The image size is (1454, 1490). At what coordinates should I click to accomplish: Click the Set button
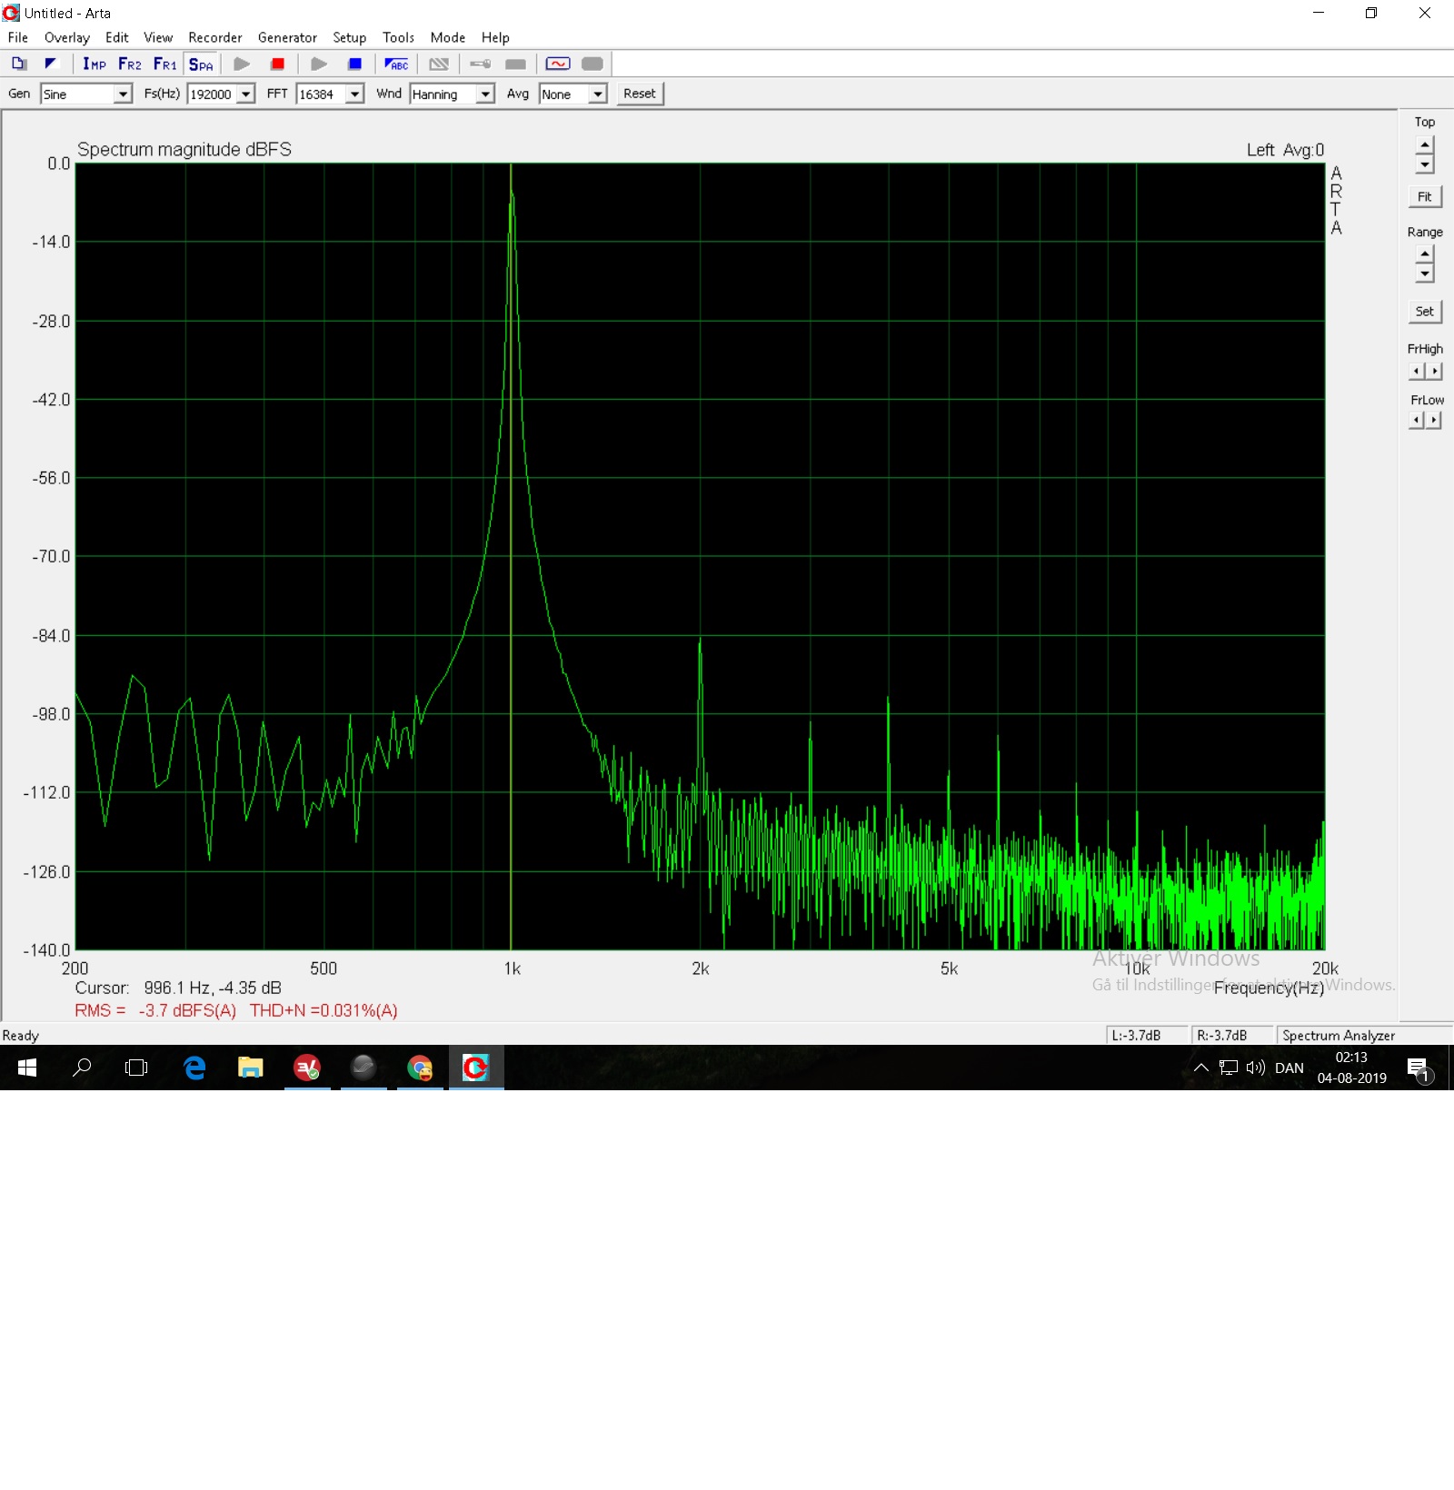(1425, 311)
